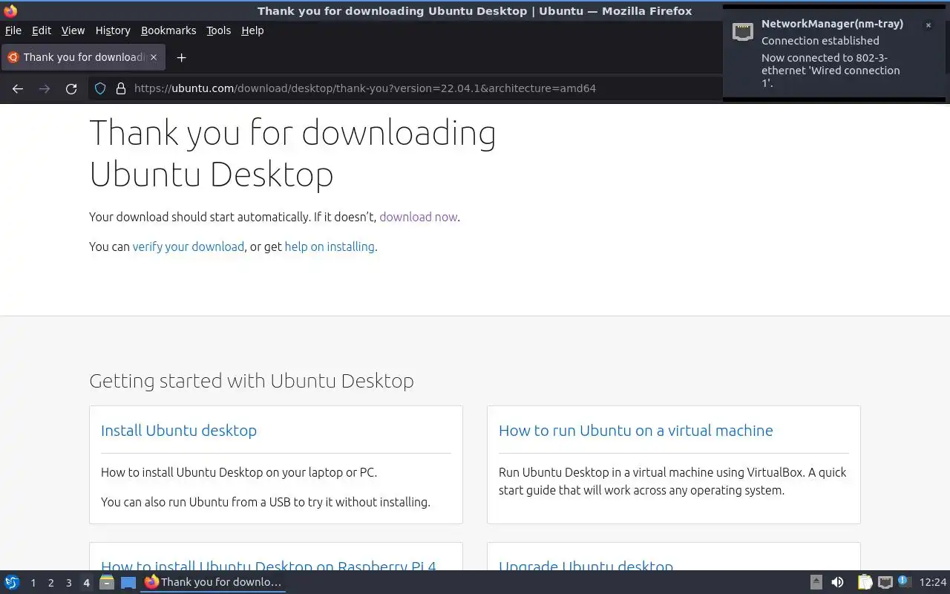Open the Help menu
950x594 pixels.
click(x=252, y=30)
